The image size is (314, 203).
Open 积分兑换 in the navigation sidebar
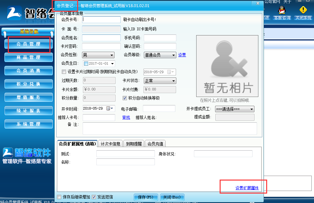29,84
